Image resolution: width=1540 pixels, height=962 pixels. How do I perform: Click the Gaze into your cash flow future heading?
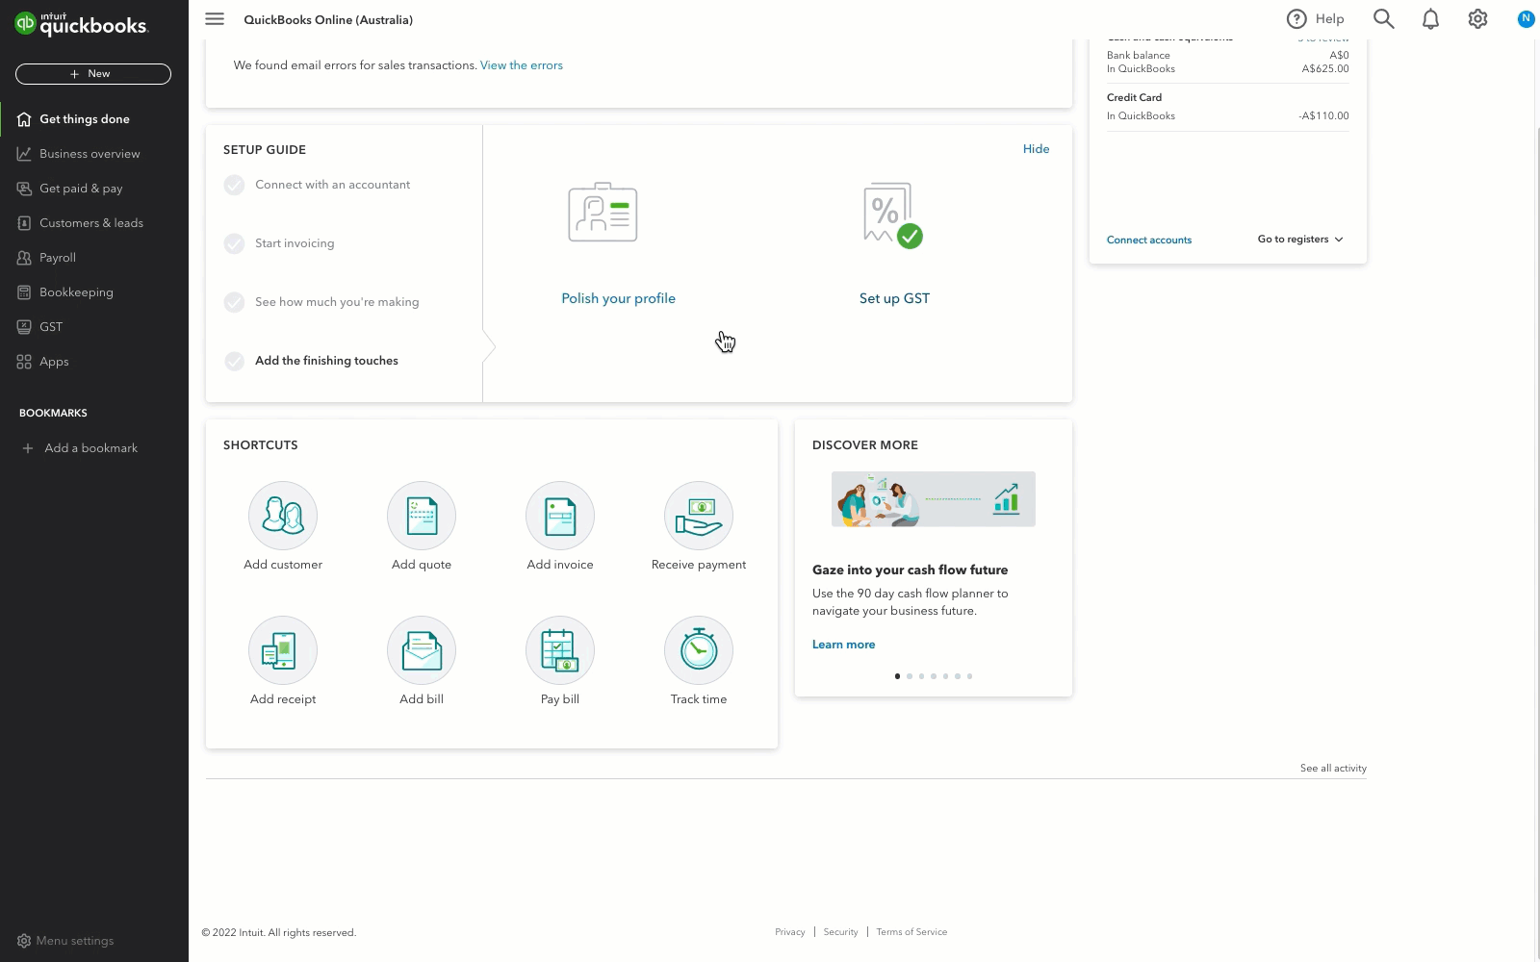[x=910, y=570]
